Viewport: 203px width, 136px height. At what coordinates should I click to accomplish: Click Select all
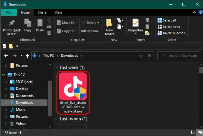pos(167,20)
